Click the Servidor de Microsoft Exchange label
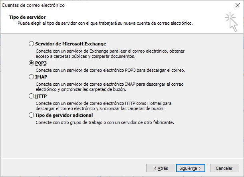The image size is (244, 177). click(x=71, y=44)
